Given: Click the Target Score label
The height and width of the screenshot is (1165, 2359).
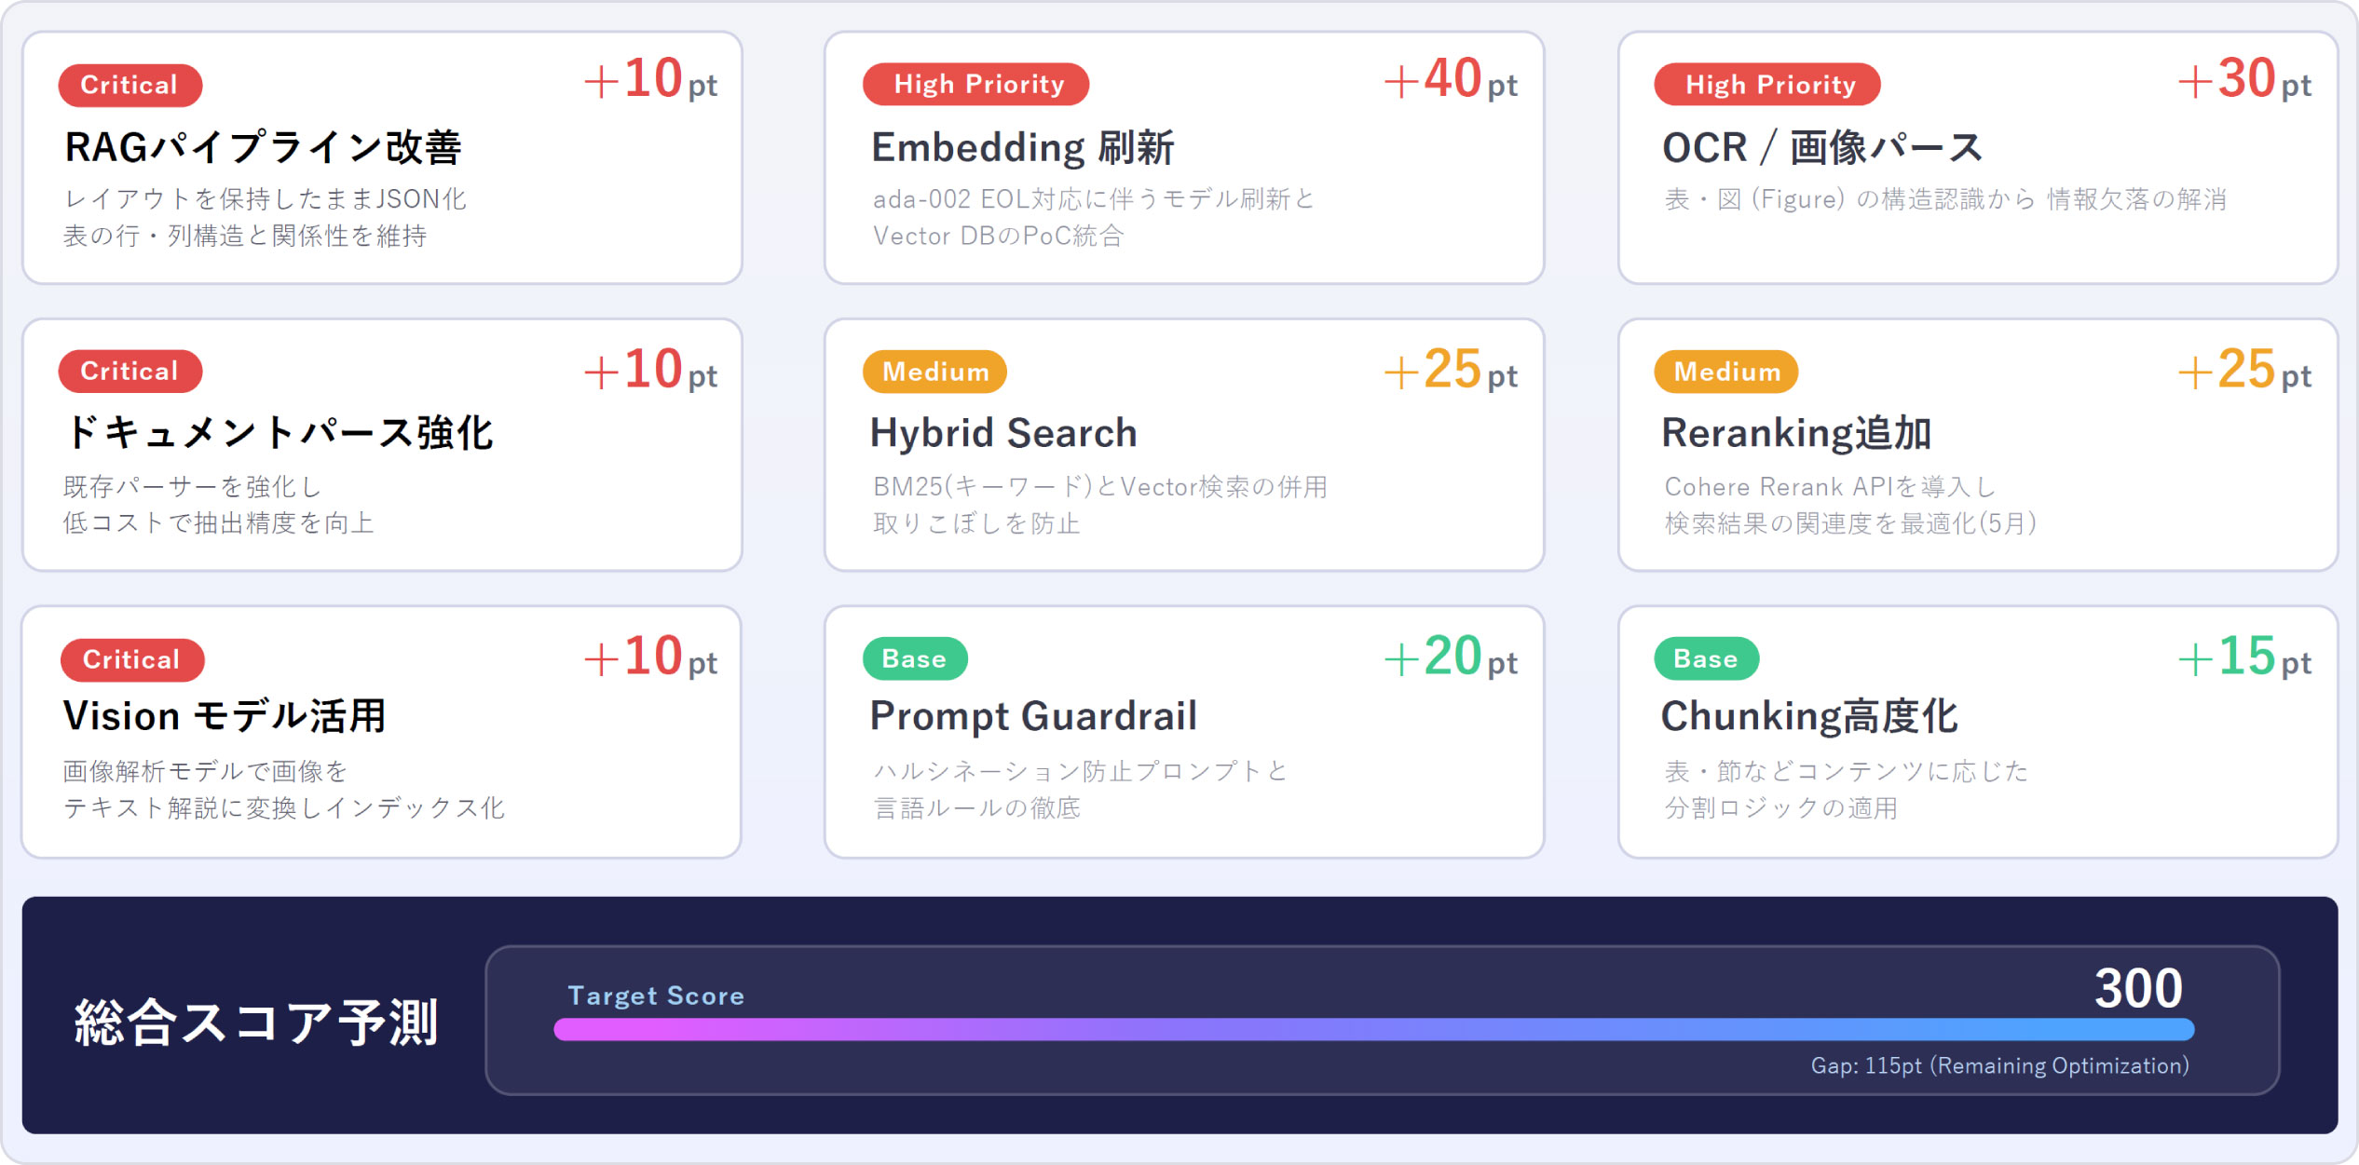Looking at the screenshot, I should (x=656, y=996).
